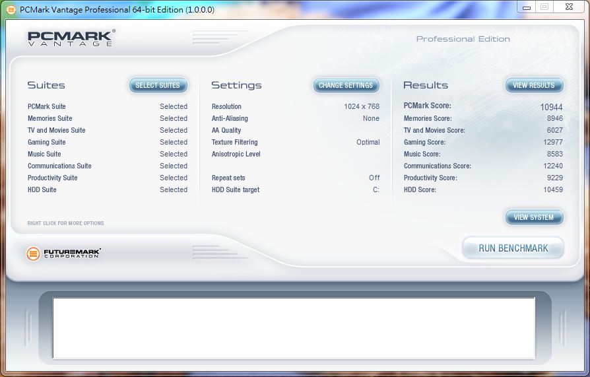Select the Music Suite row
Viewport: 590px width, 377px height.
point(107,154)
